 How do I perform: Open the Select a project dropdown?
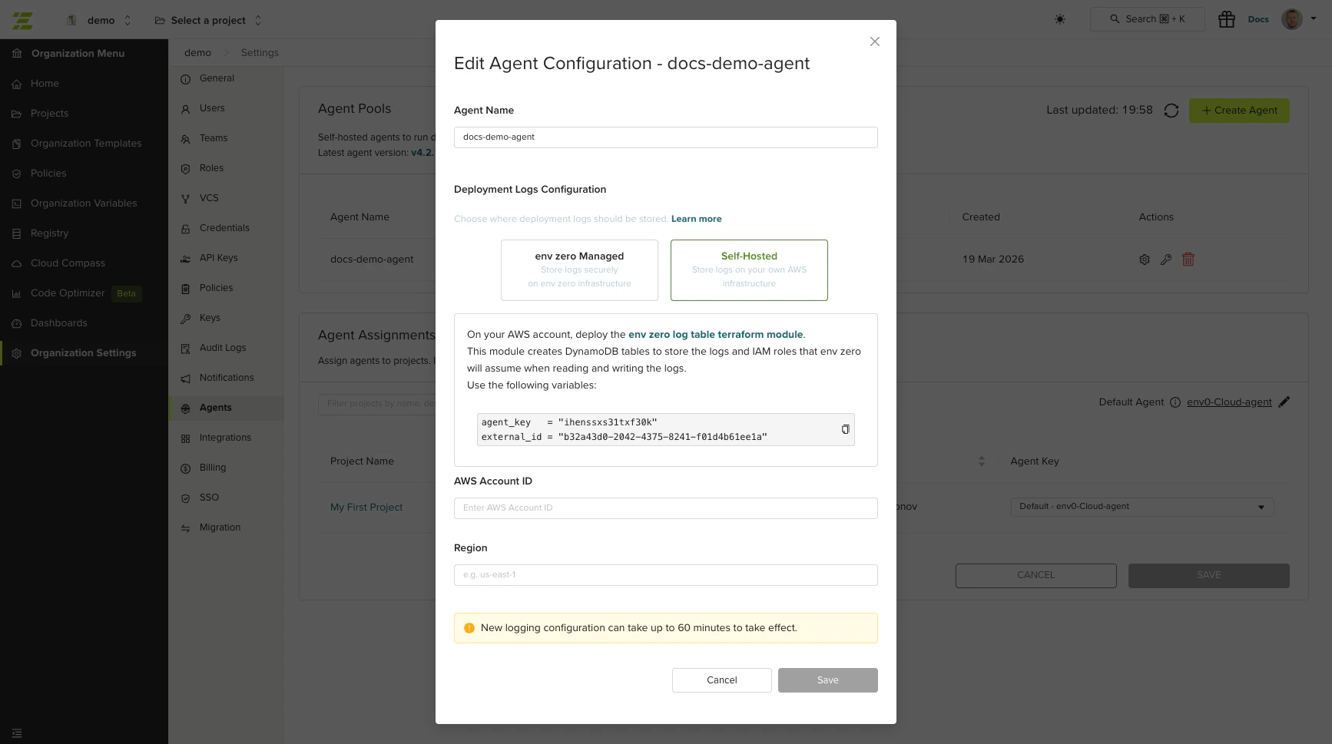[x=209, y=20]
